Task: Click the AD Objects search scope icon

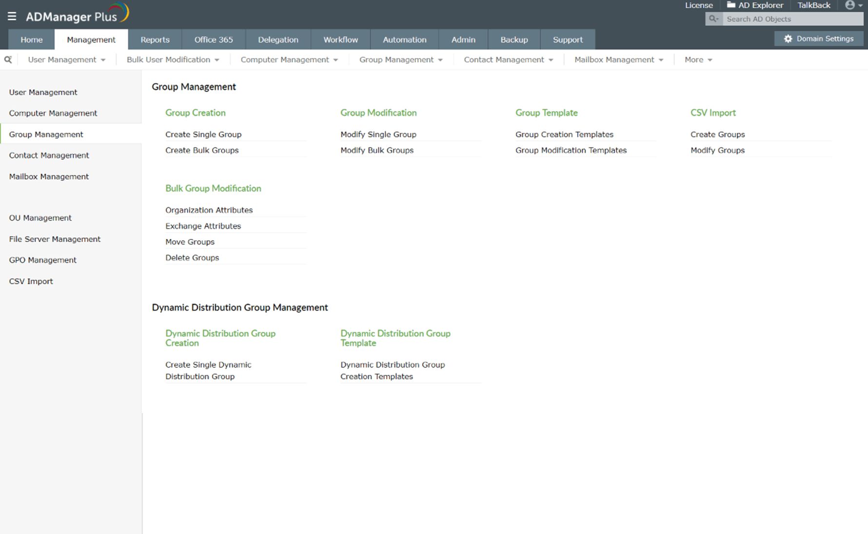Action: pyautogui.click(x=714, y=19)
